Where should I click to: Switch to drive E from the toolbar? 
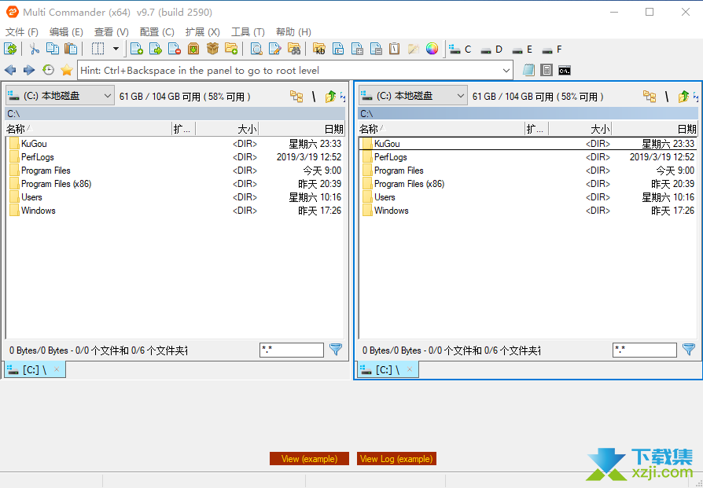point(522,50)
